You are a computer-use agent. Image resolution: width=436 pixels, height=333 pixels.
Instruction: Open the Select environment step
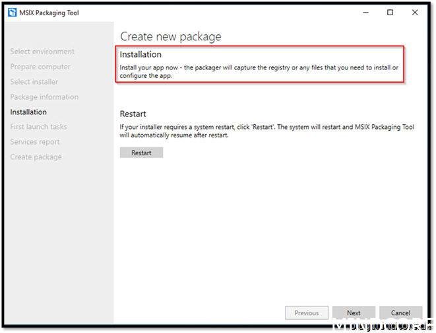click(x=42, y=52)
